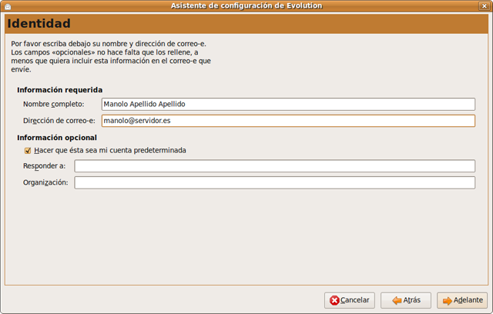Click the 'Nombre completo:' label
This screenshot has height=314, width=493.
pos(53,105)
